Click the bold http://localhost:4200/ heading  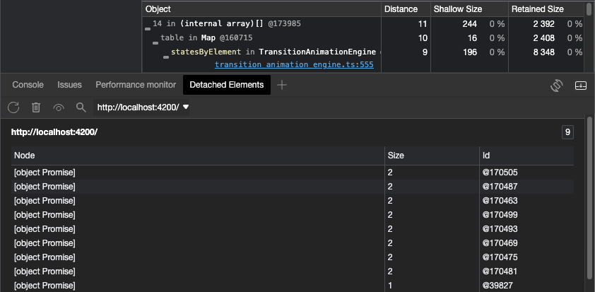(x=54, y=132)
